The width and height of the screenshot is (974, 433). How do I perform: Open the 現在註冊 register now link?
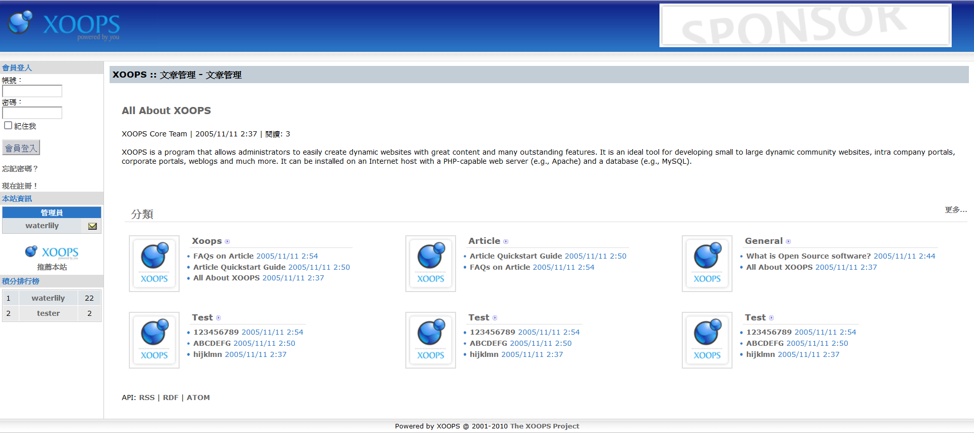click(20, 186)
